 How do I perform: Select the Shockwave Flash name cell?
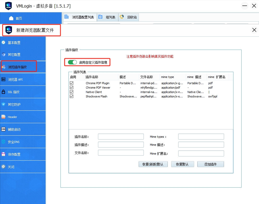96,96
